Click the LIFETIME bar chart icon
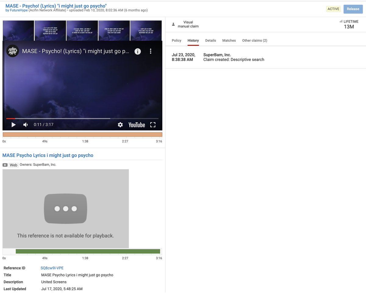 341,22
